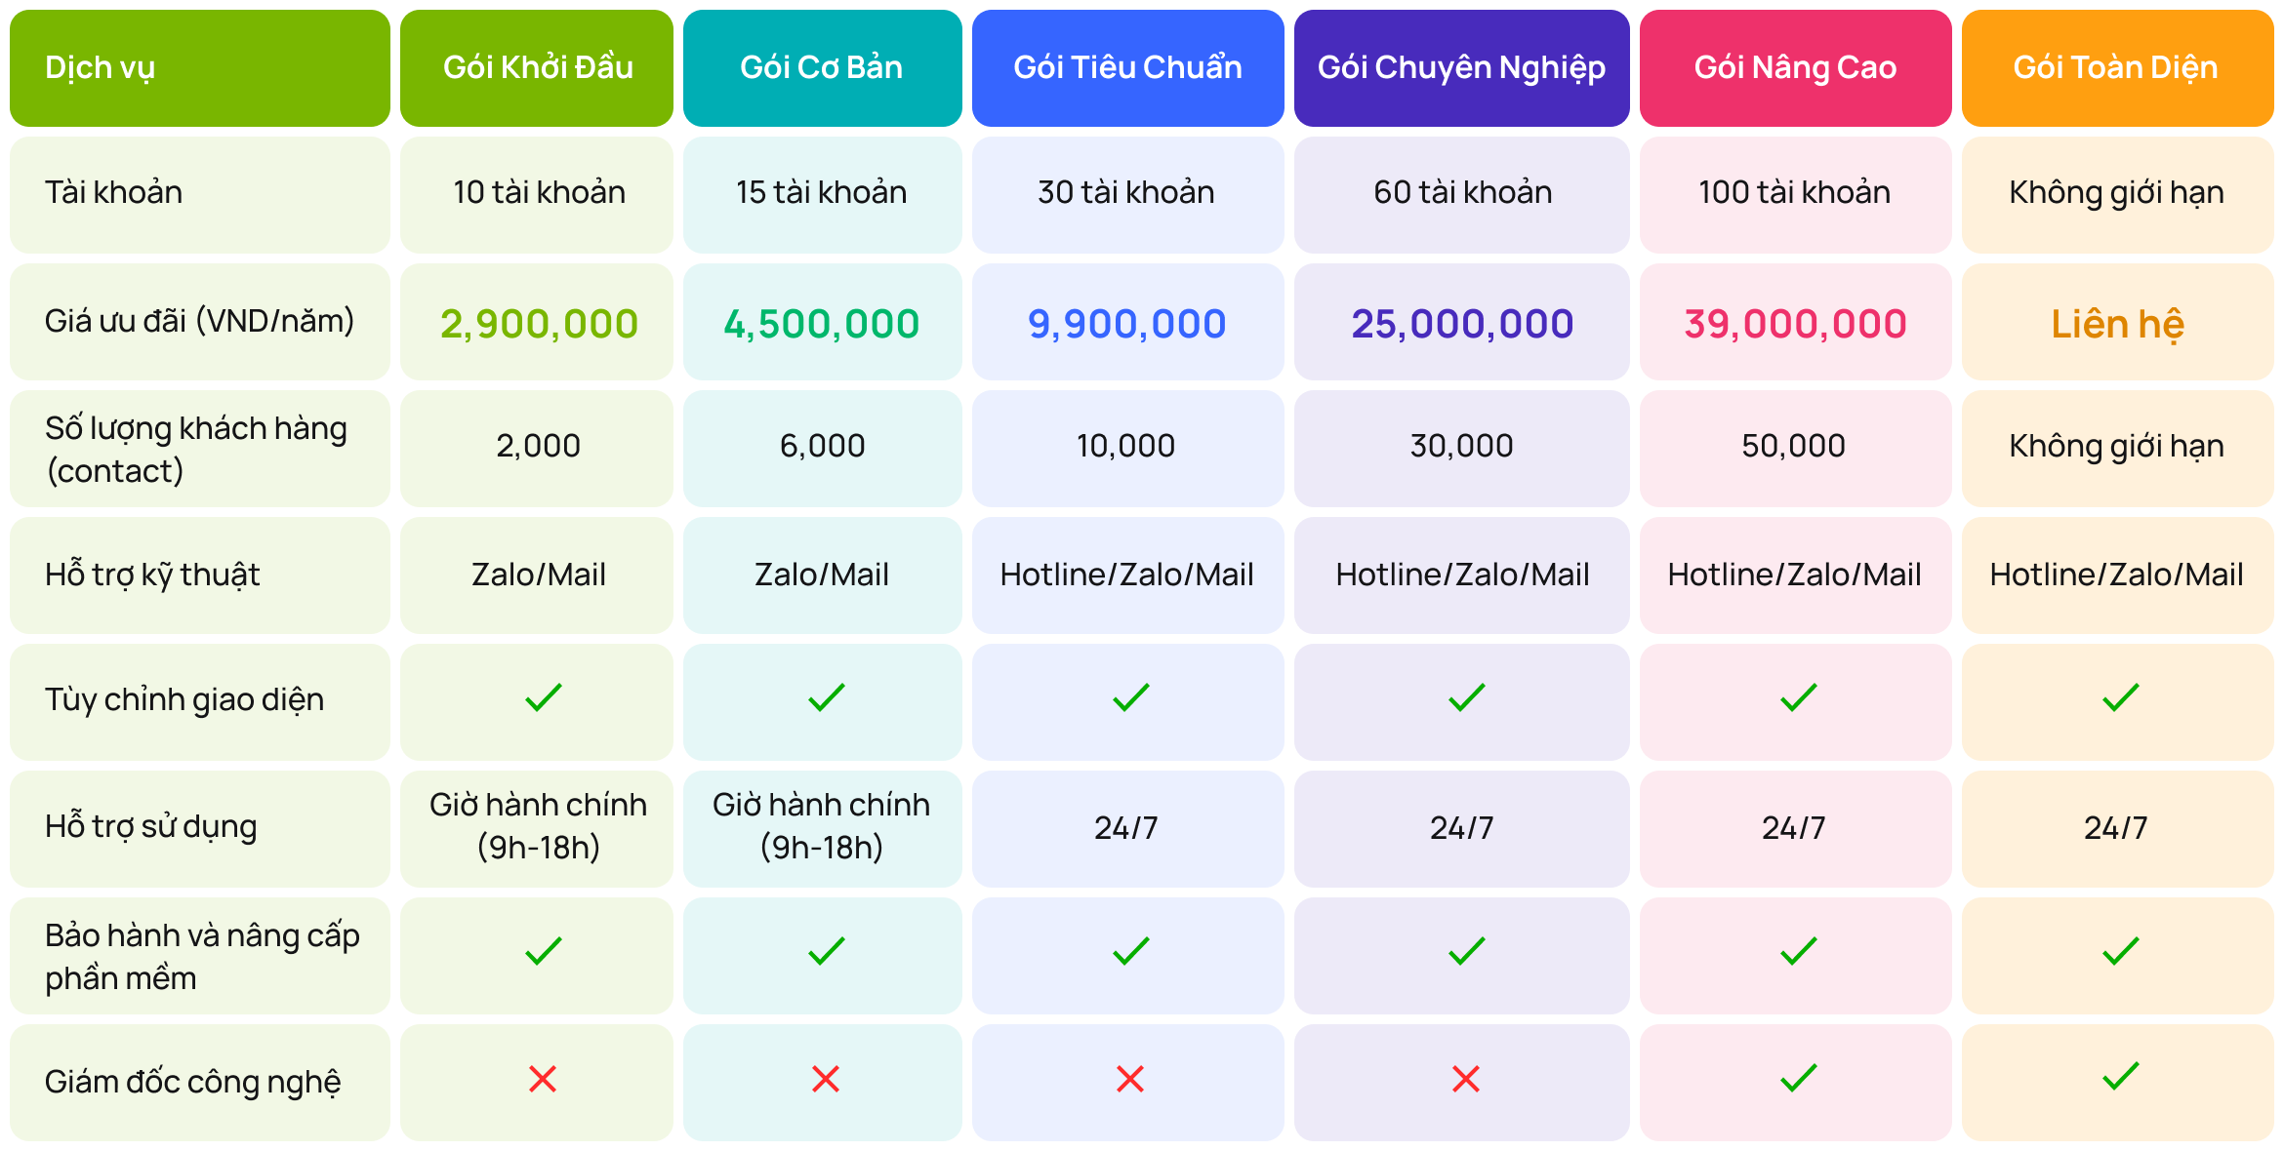Select the Gói Tiêu Chuẩn header
2284x1151 pixels.
point(1127,68)
